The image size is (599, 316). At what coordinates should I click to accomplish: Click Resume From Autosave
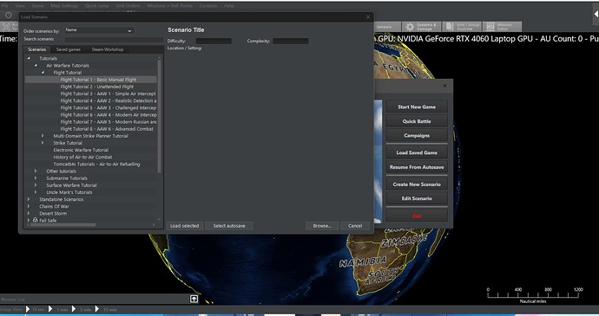417,167
